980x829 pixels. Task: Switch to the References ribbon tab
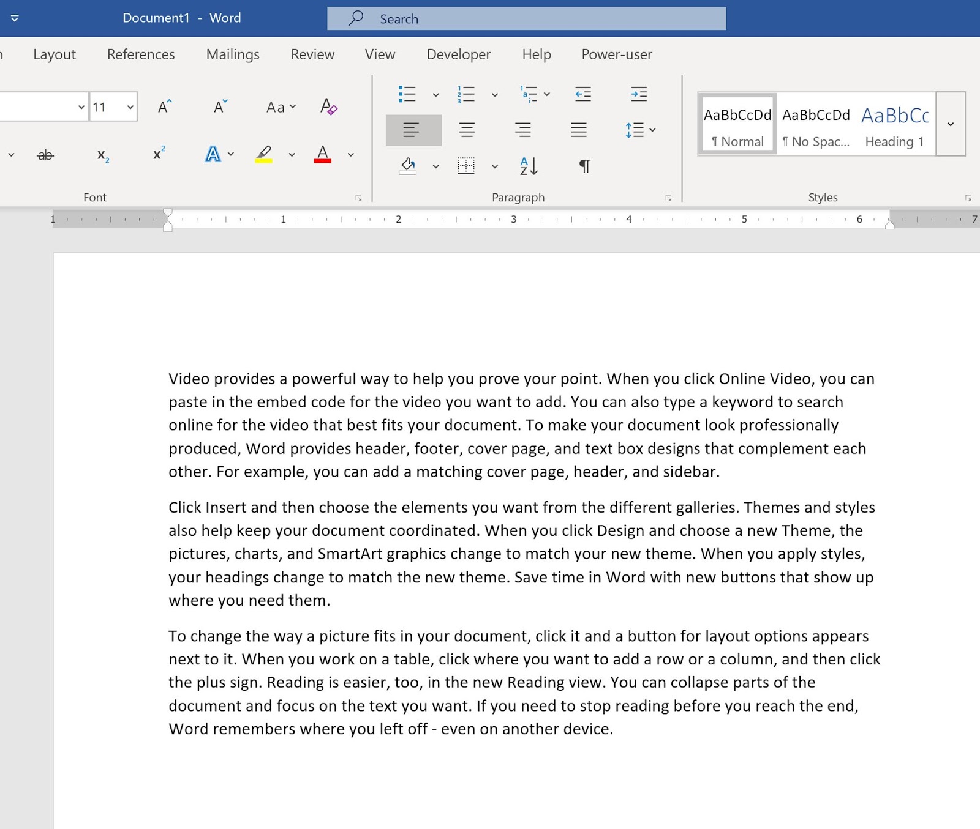pyautogui.click(x=140, y=54)
